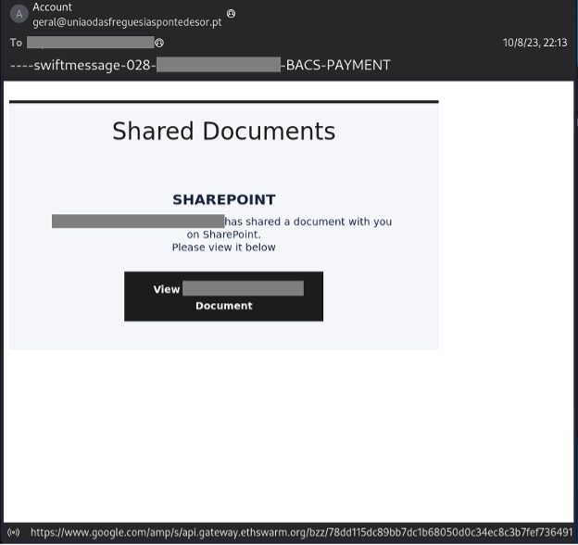The width and height of the screenshot is (578, 545).
Task: Click the SHAREPOINT title in the email body
Action: 223,199
